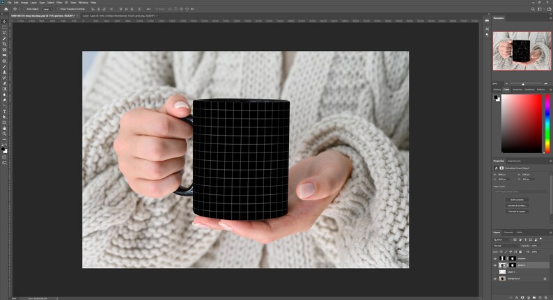Select the Rectangular Marquee tool
Viewport: 553px width, 300px height.
[x=4, y=27]
